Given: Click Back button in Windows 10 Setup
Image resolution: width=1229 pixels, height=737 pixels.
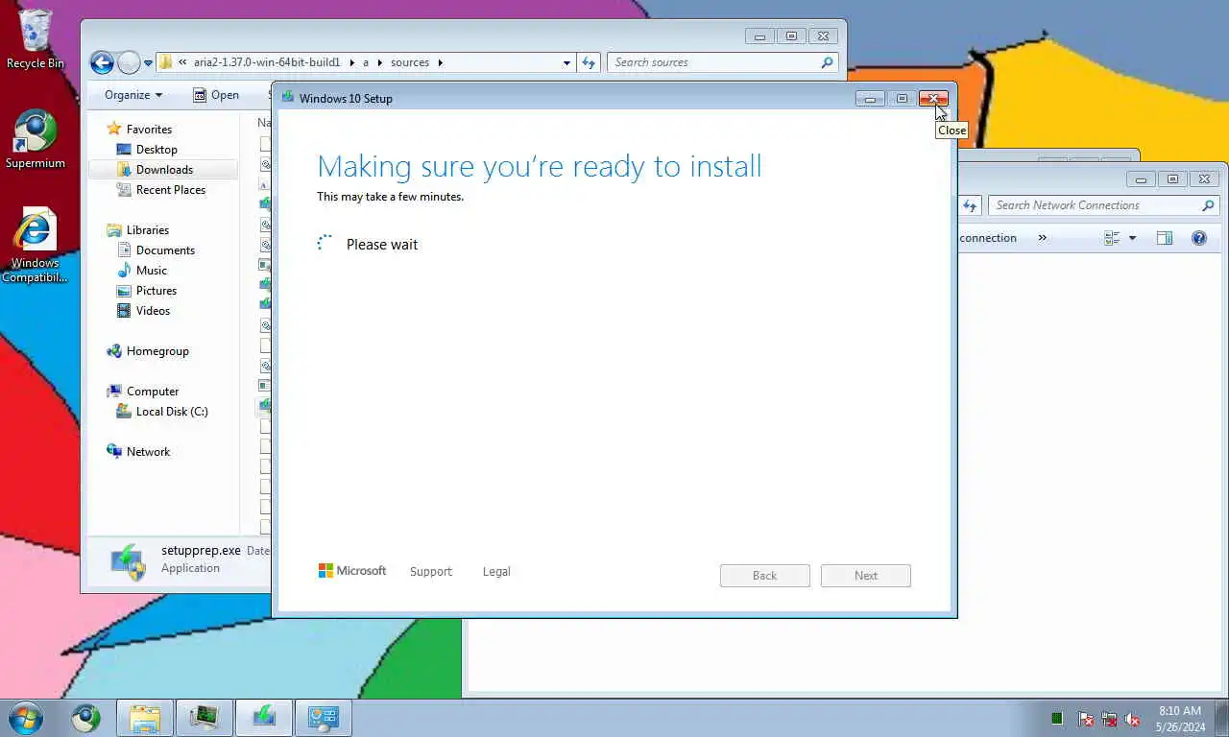Looking at the screenshot, I should click(764, 576).
